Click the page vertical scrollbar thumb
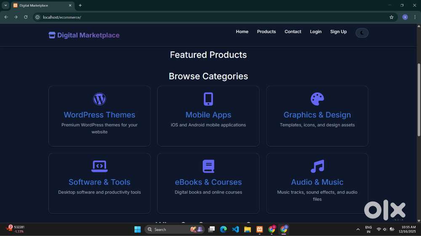The image size is (421, 236). coord(418,100)
